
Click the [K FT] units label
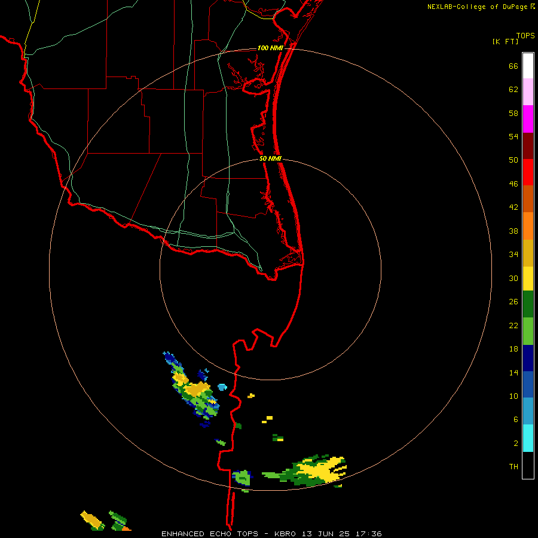coord(505,41)
